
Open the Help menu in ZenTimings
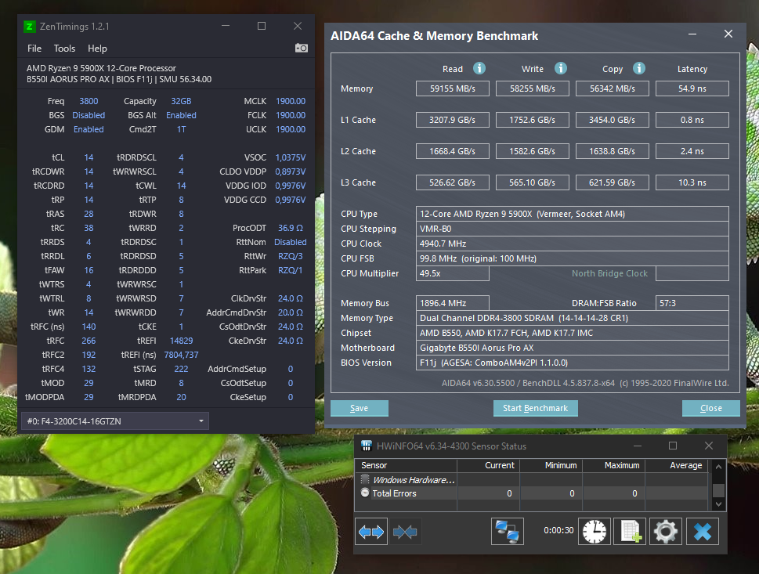(97, 49)
